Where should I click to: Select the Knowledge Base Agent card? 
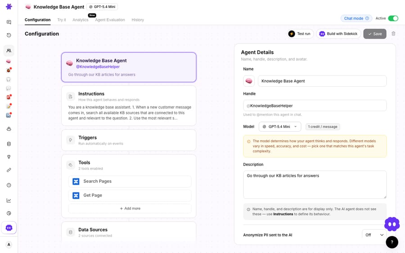tap(129, 67)
